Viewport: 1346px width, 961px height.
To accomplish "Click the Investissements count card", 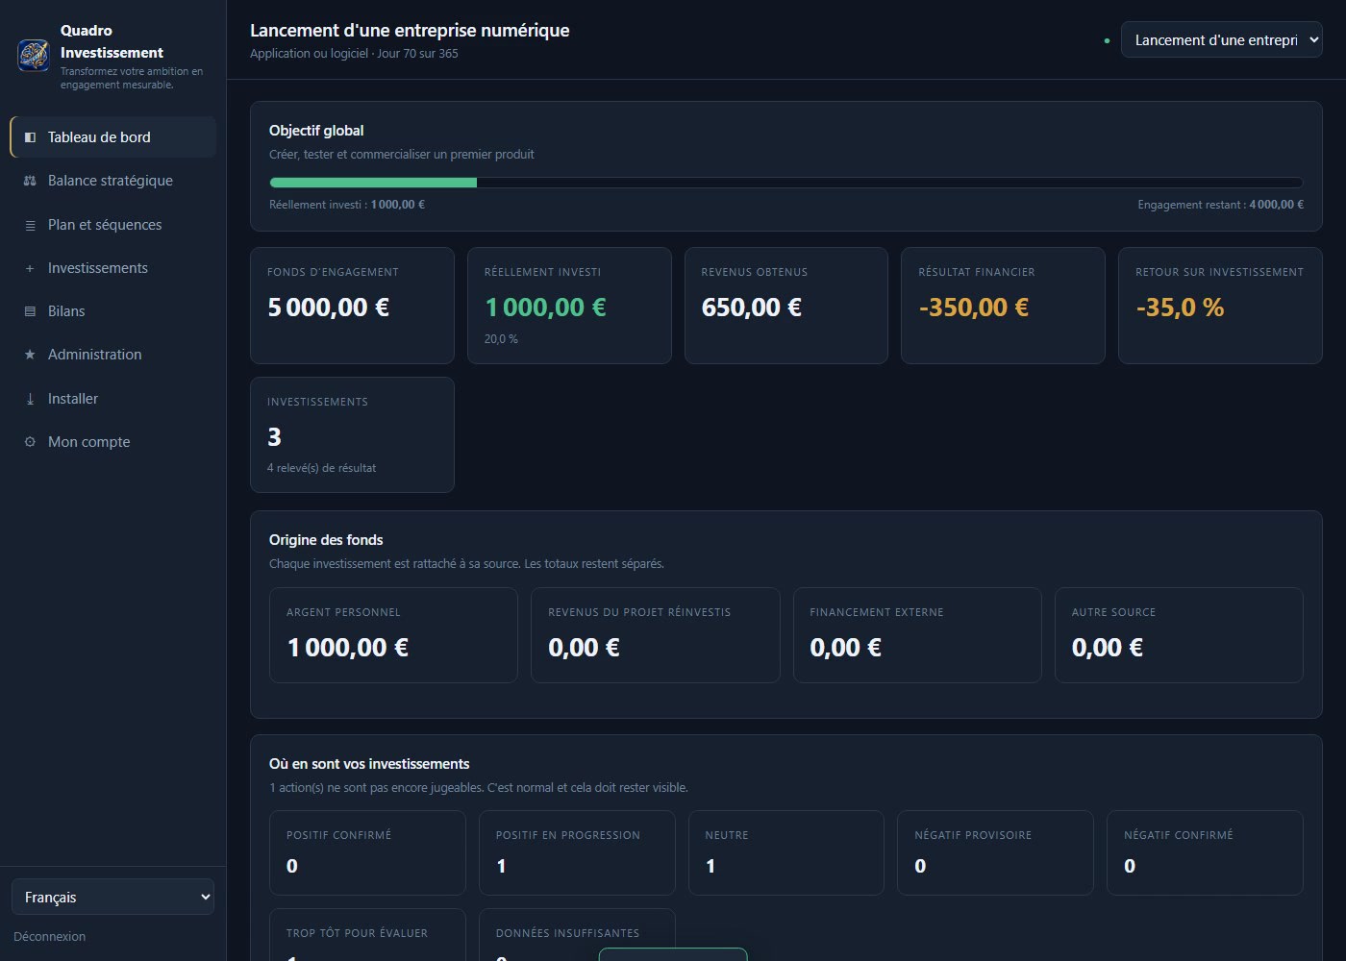I will tap(352, 434).
